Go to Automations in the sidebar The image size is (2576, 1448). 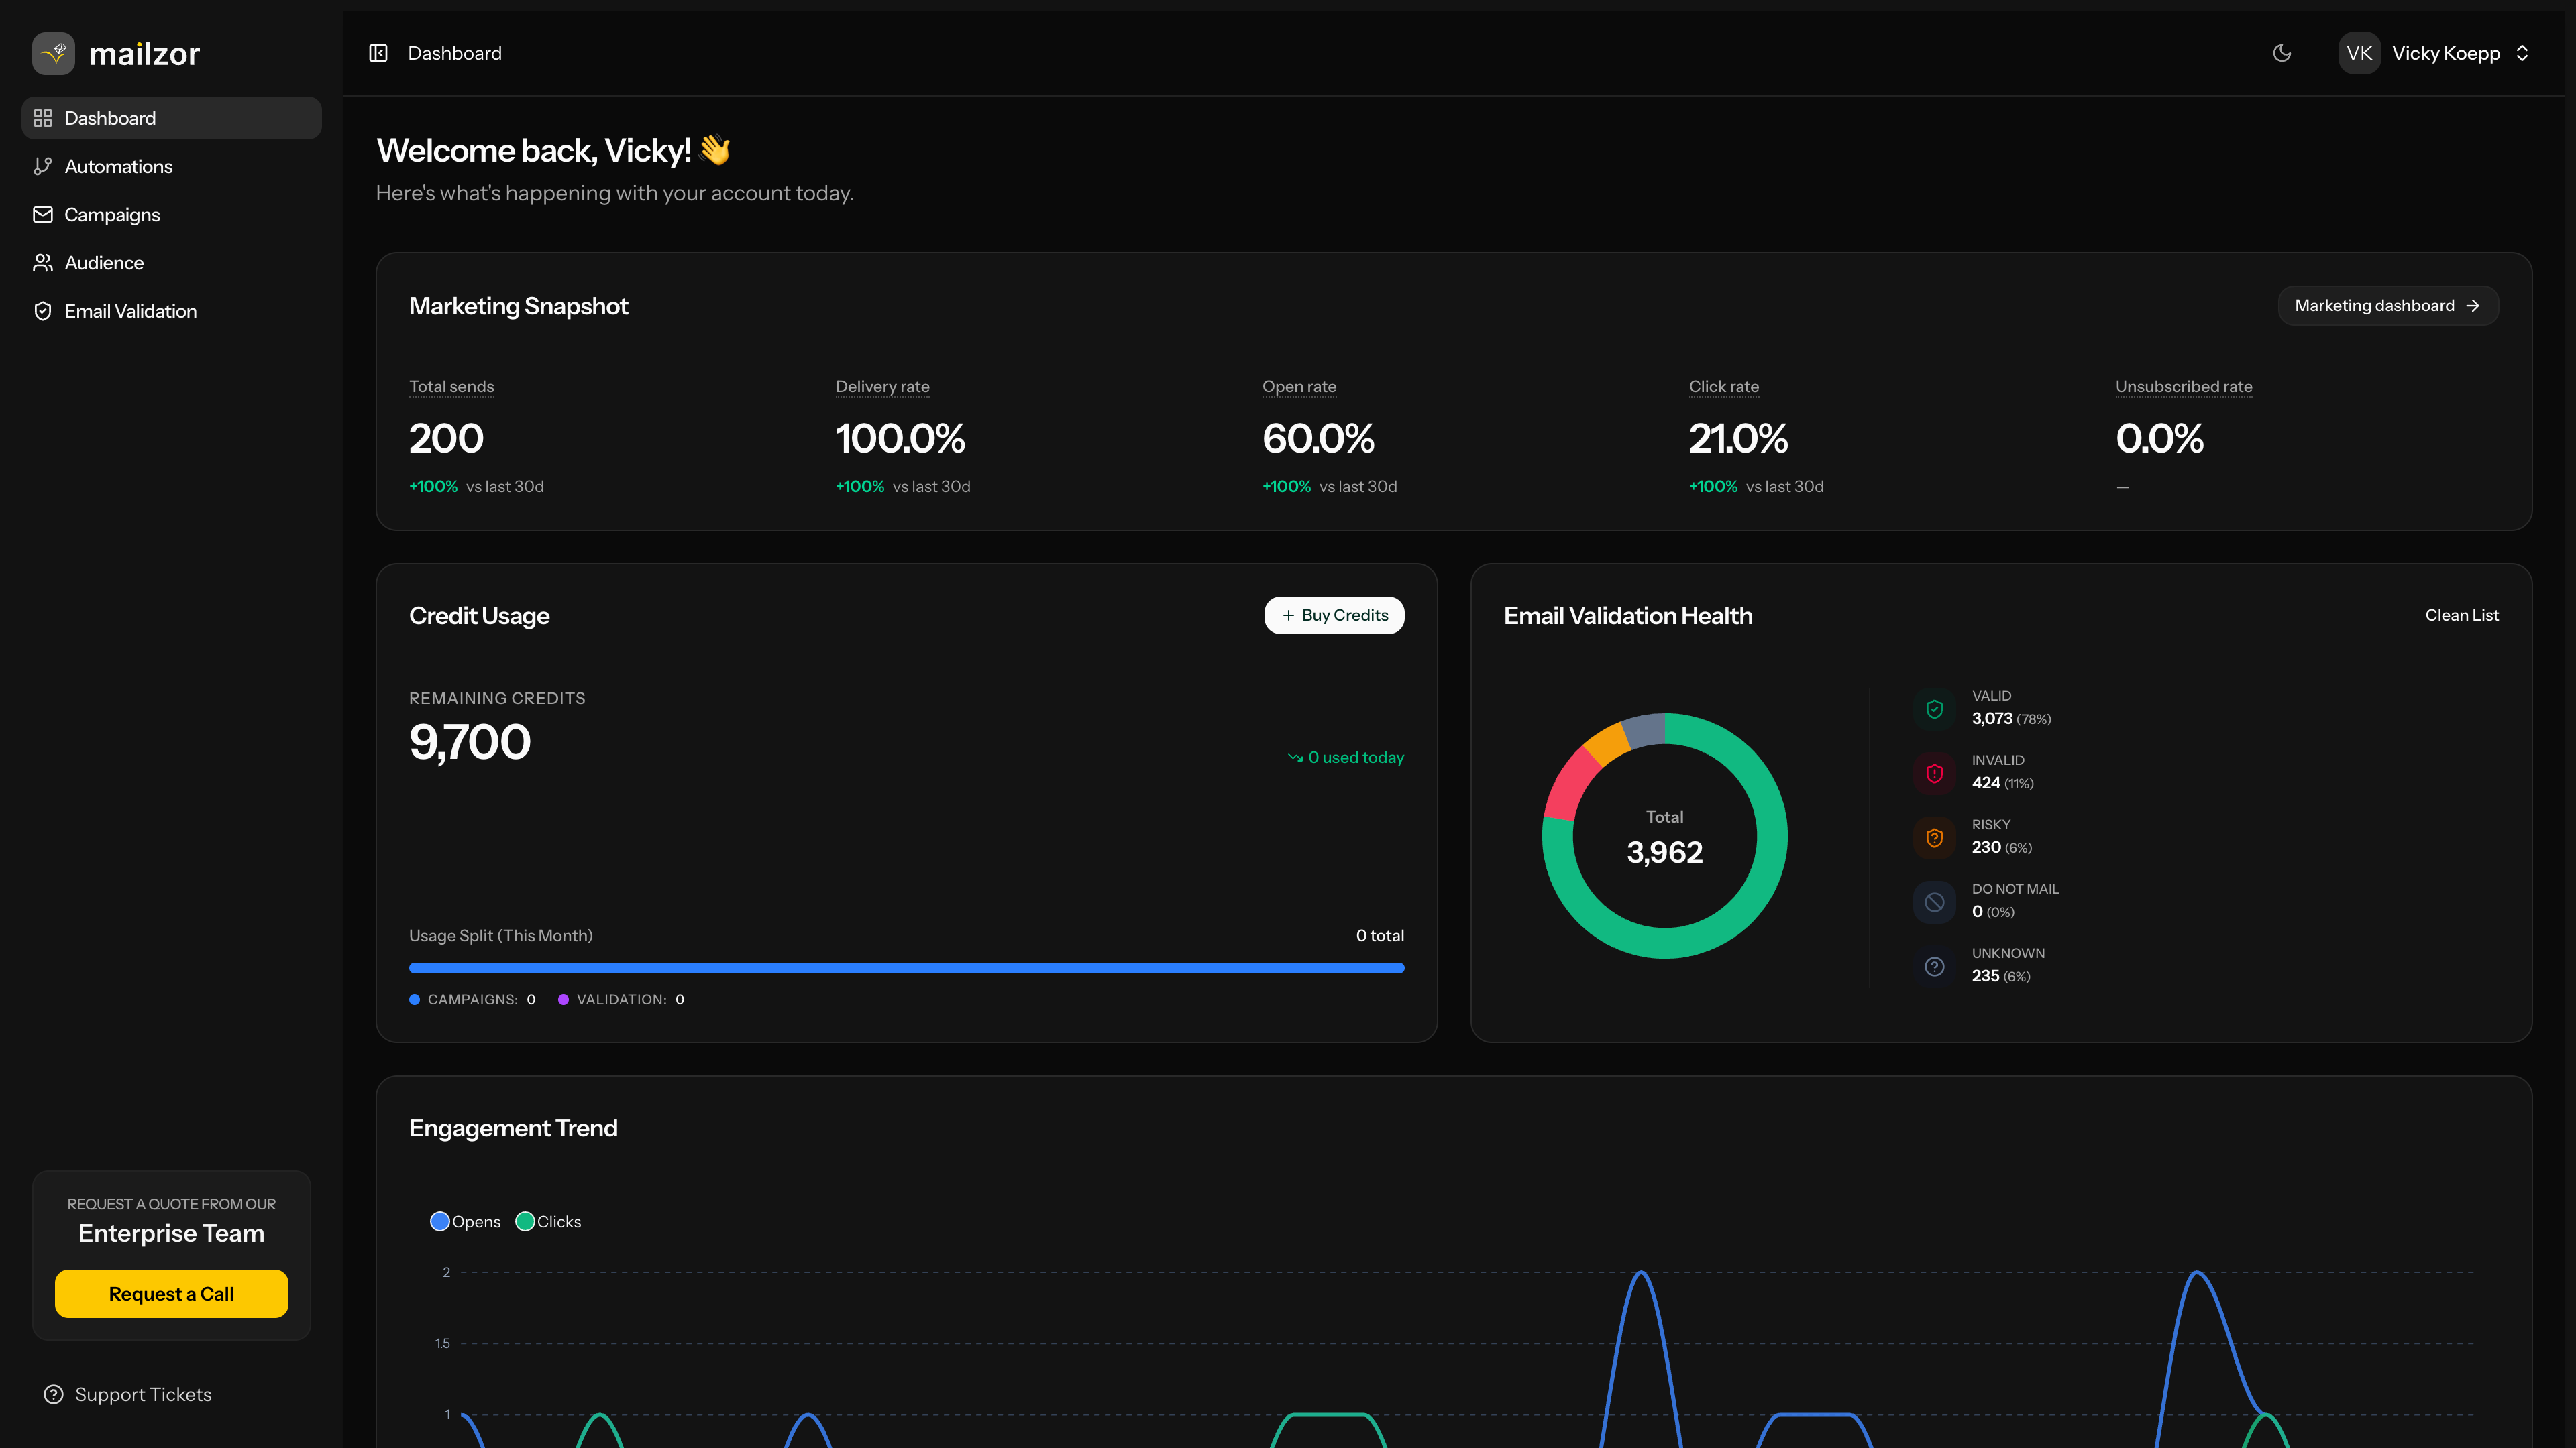[171, 166]
